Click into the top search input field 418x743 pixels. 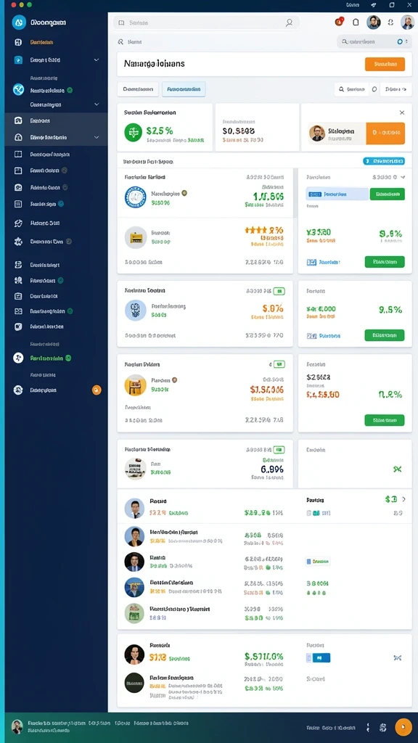point(207,22)
